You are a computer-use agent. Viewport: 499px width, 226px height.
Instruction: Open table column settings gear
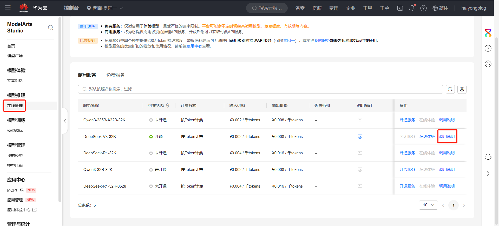[462, 89]
